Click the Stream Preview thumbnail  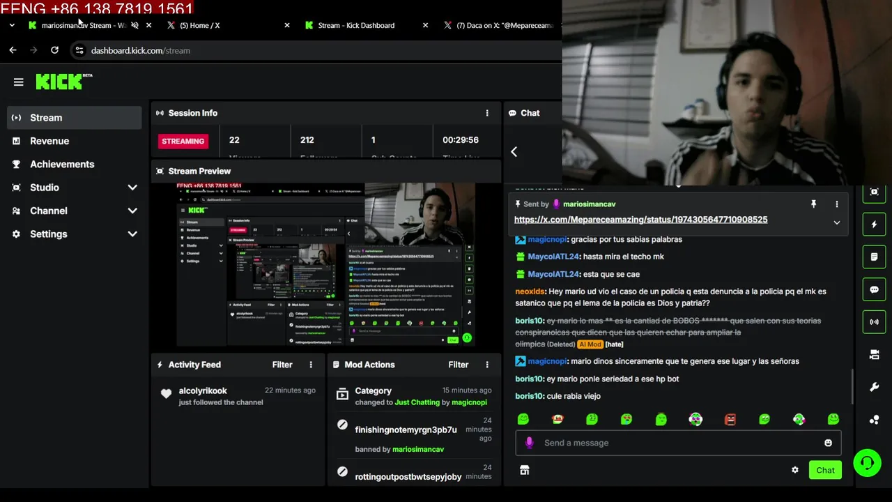(325, 265)
